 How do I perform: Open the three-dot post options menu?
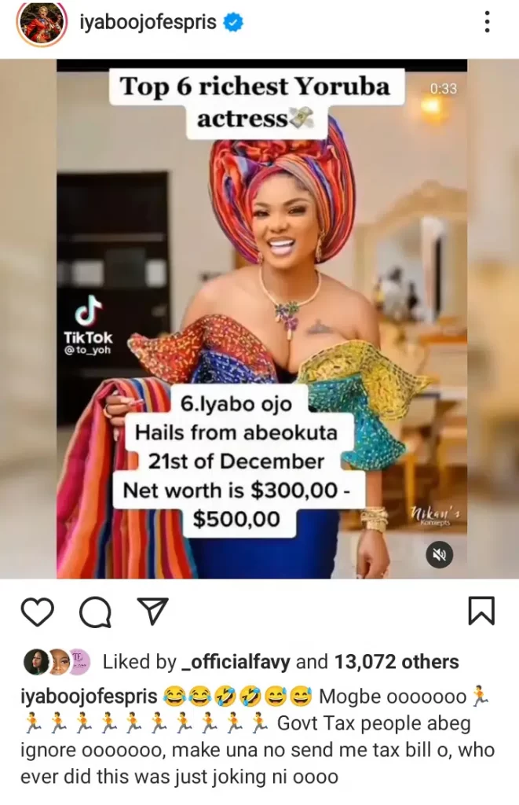tap(488, 22)
